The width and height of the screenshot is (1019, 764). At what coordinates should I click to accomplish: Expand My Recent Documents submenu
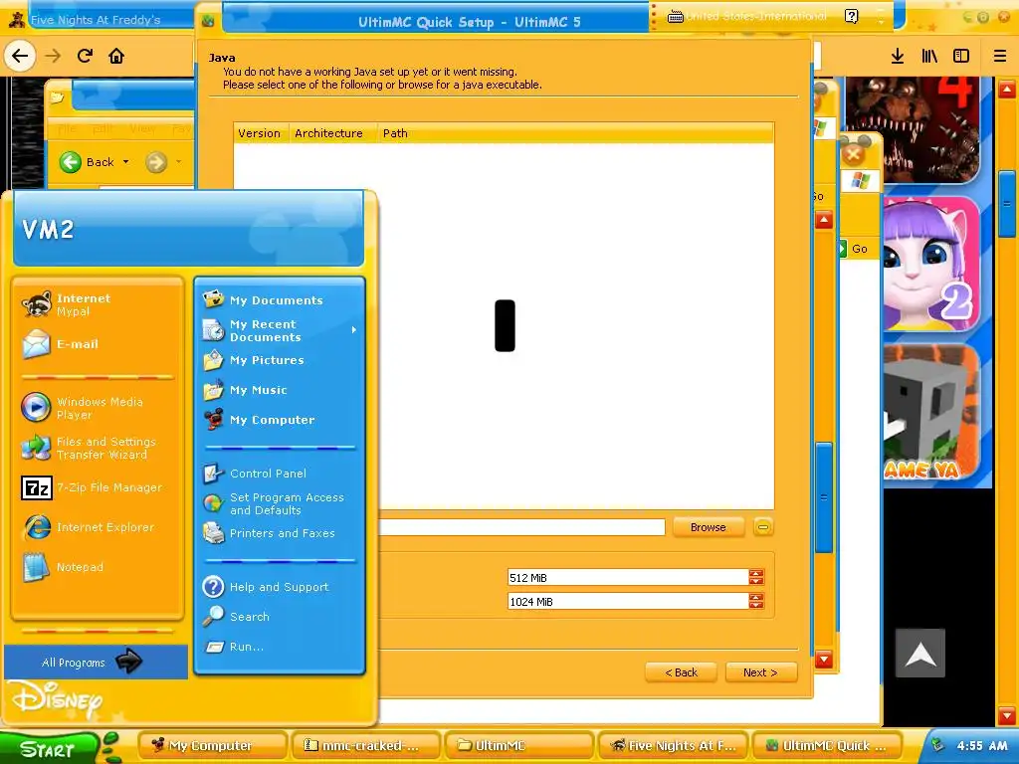(280, 330)
